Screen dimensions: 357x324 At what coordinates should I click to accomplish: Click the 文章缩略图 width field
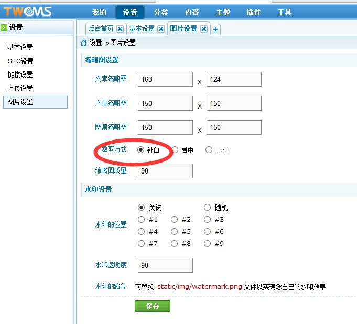[165, 79]
